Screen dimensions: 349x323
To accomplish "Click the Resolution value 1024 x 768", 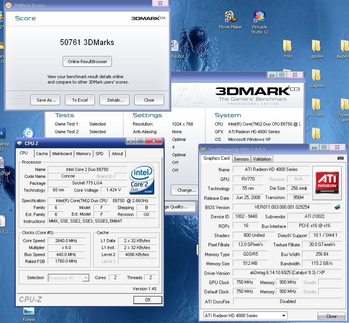I will click(182, 124).
